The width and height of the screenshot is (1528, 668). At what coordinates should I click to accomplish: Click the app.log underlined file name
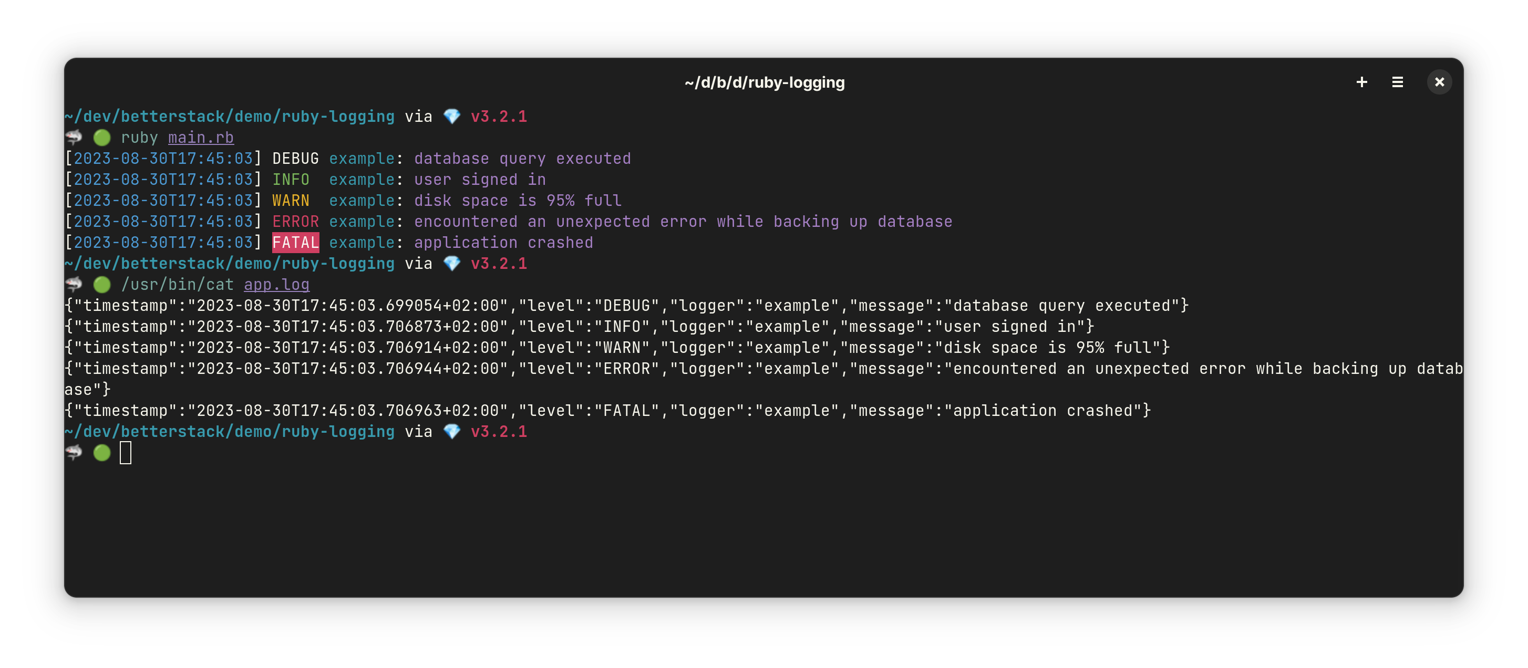click(x=276, y=285)
